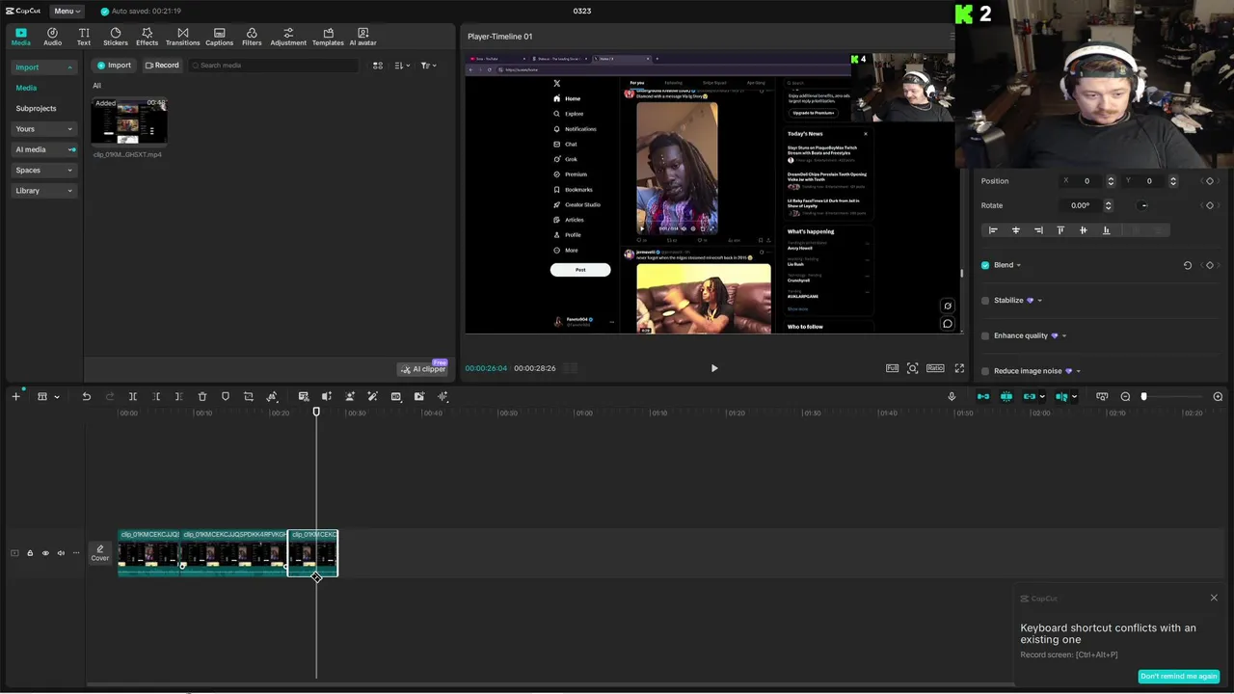Split clip at playhead tool
1234x694 pixels.
[x=133, y=396]
